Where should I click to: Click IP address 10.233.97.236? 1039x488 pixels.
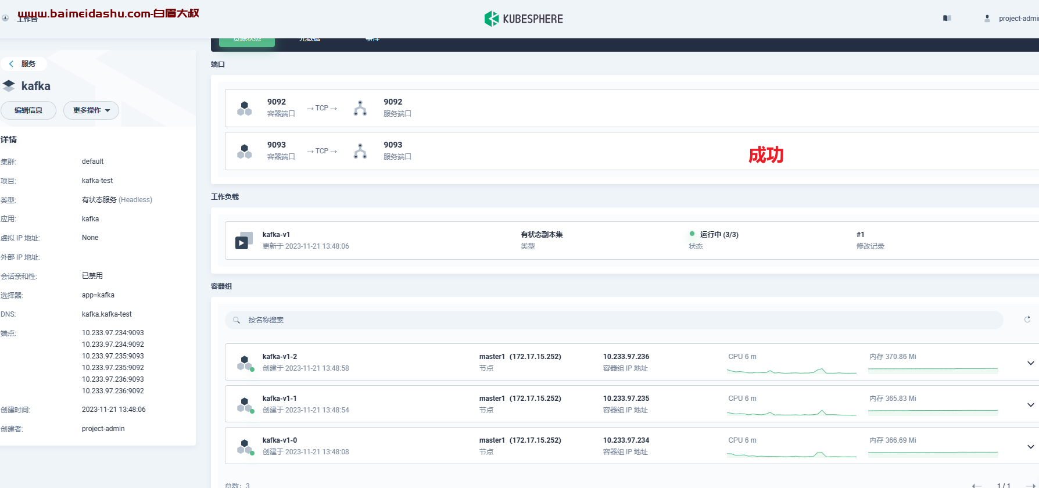coord(626,357)
